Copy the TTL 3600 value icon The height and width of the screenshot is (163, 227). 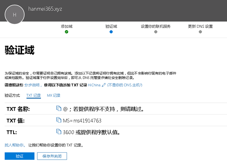tap(59, 131)
